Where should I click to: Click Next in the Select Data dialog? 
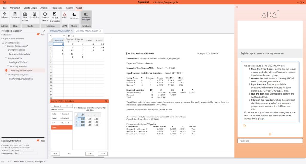(69, 154)
